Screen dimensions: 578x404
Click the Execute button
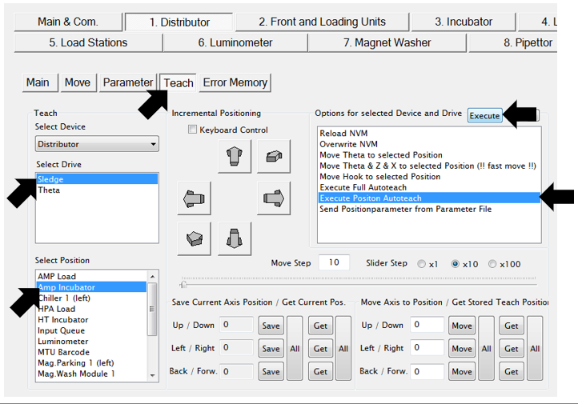click(484, 116)
